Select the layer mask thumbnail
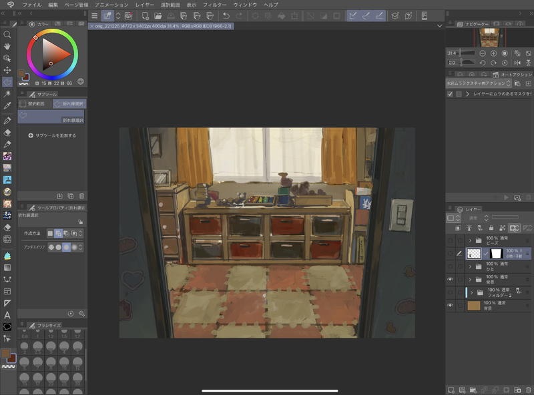 (496, 254)
